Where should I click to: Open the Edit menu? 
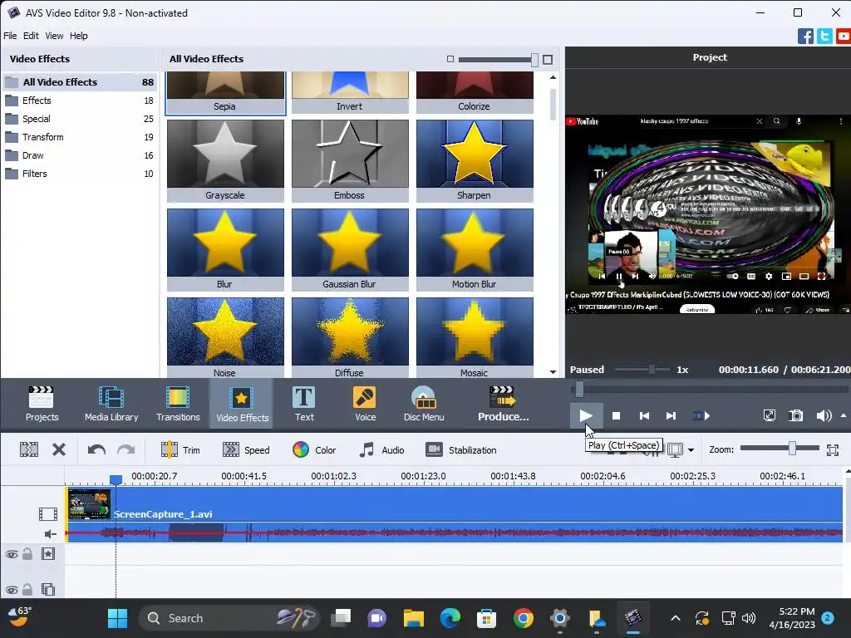coord(31,36)
